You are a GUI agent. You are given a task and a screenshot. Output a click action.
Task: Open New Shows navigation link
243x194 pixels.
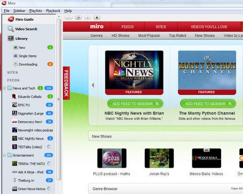coord(205,35)
